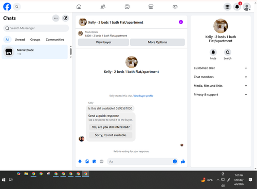This screenshot has height=189, width=257.
Task: Select the Groups chats filter tab
Action: (35, 40)
